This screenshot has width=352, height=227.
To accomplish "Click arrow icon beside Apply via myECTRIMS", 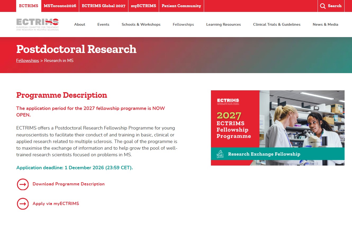I will pos(23,204).
